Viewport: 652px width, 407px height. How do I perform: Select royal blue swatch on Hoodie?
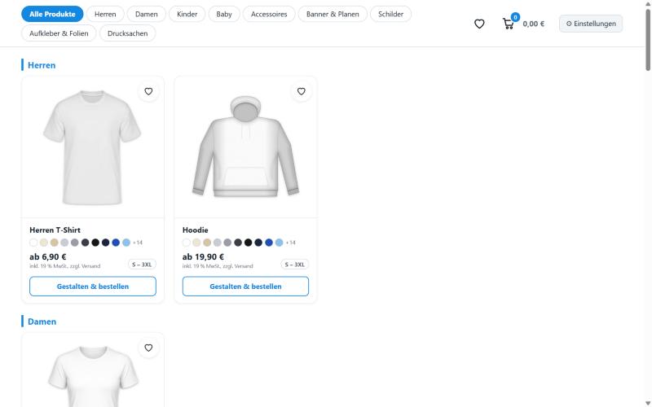pyautogui.click(x=269, y=243)
